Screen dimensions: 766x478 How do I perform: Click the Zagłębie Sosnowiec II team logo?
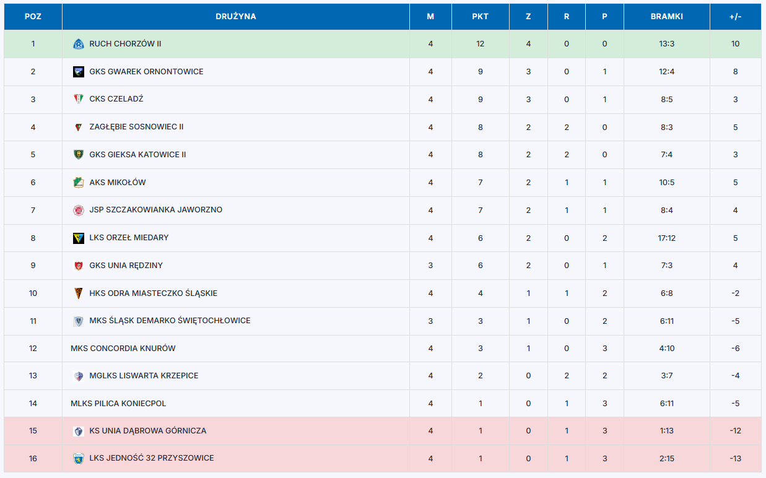click(78, 127)
